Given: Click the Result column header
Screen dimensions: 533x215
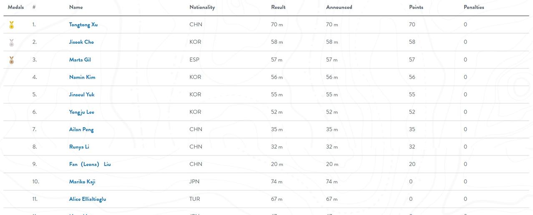Looking at the screenshot, I should coord(278,7).
